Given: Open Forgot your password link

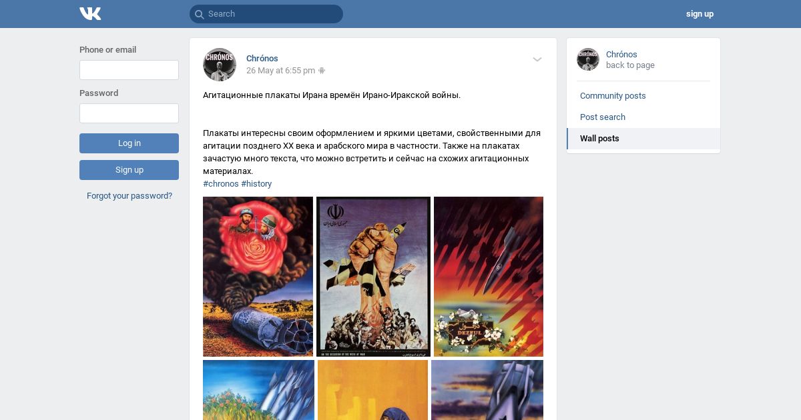Looking at the screenshot, I should [129, 196].
